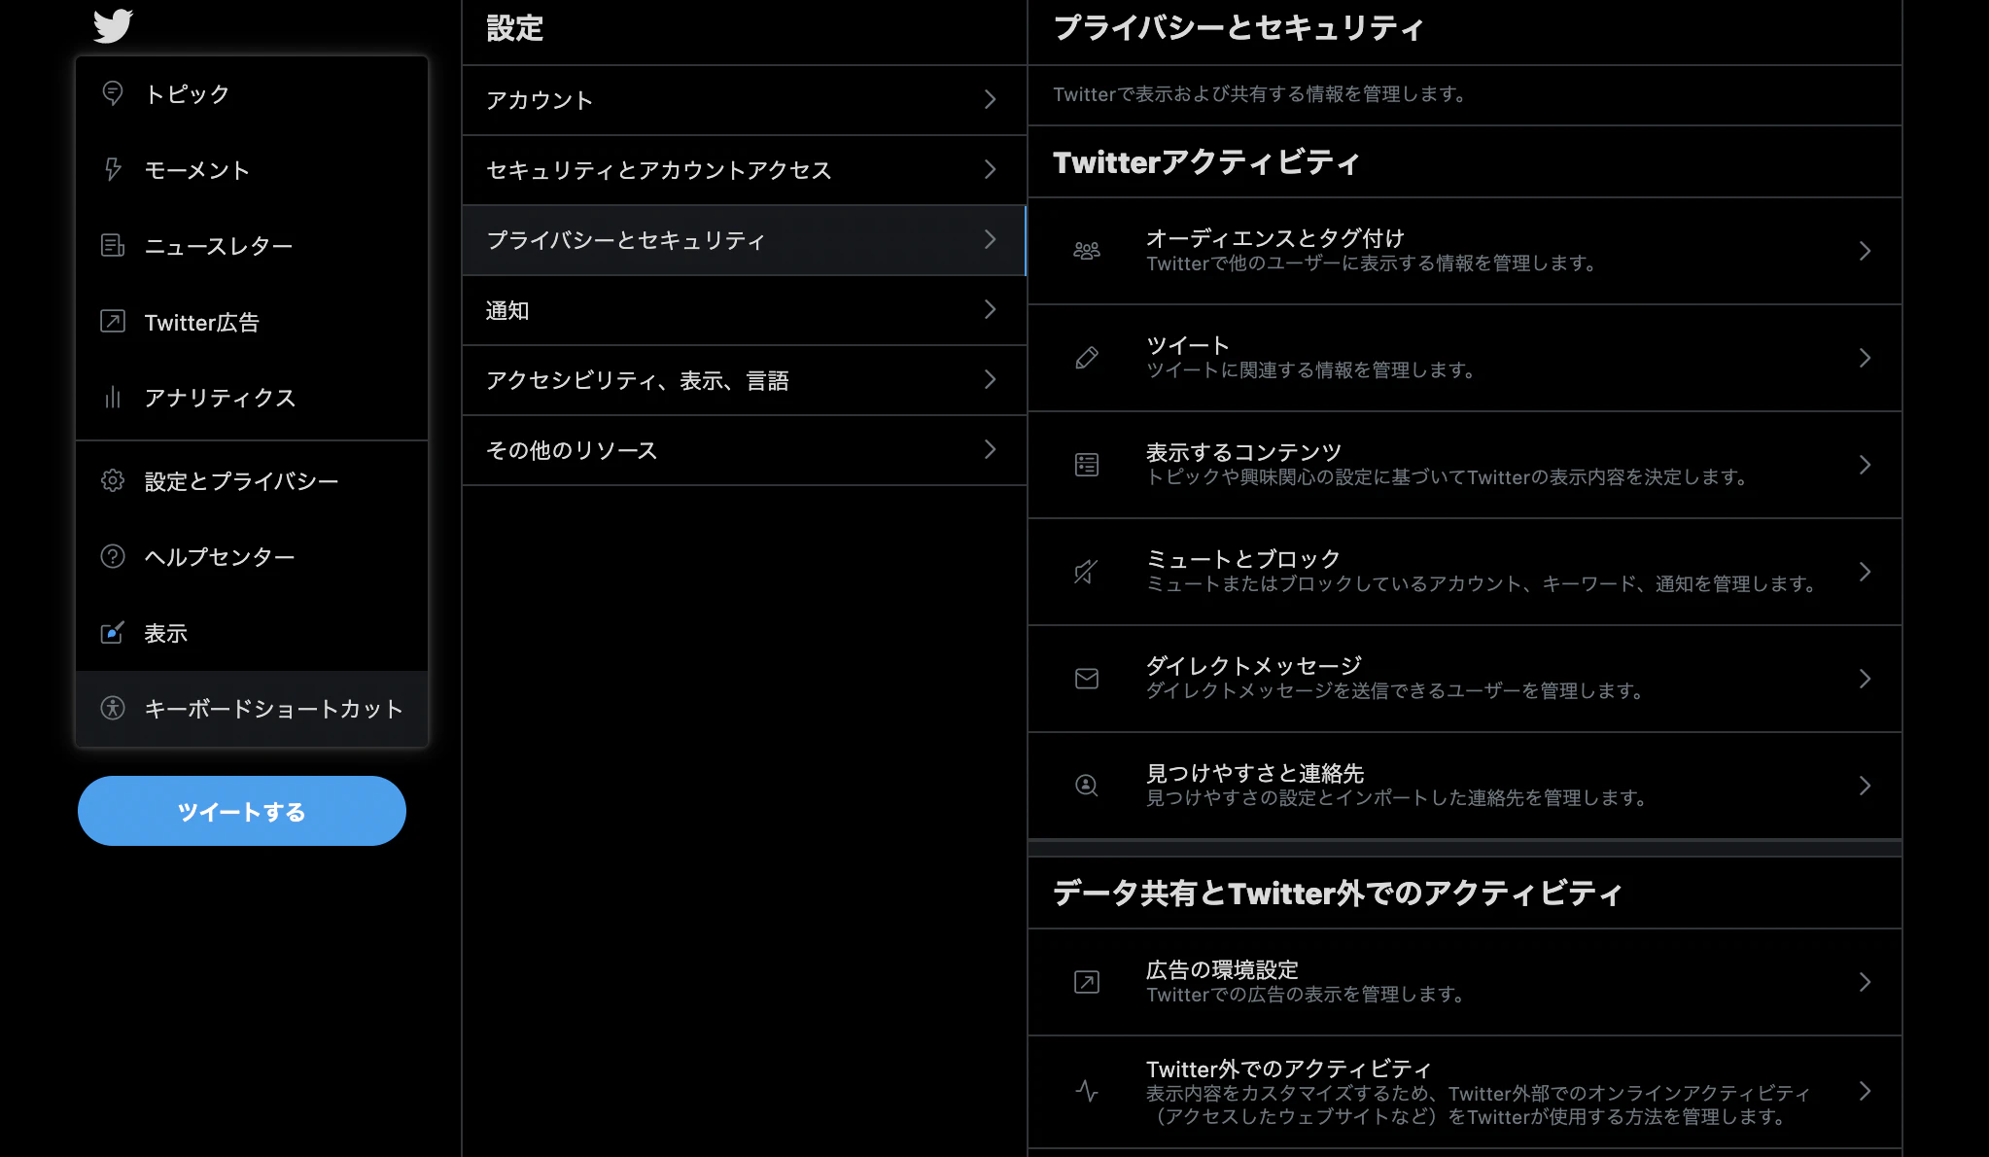Open ミュートとブロック settings

1465,572
